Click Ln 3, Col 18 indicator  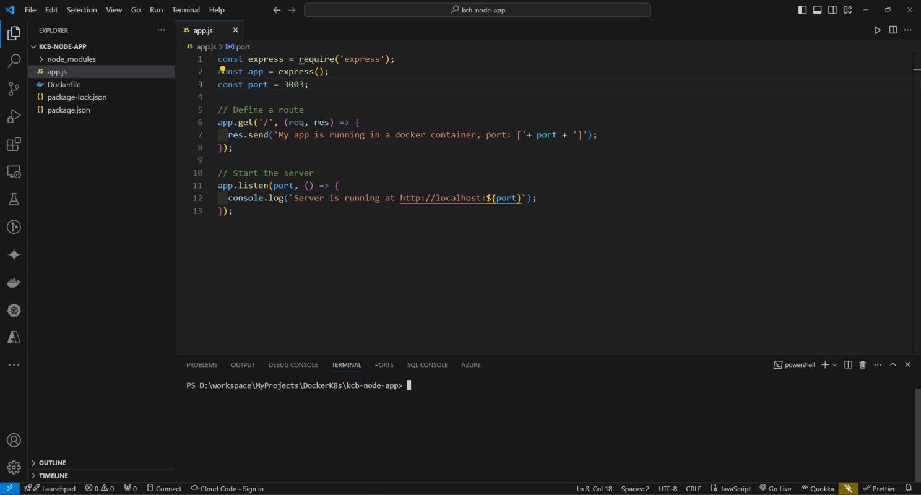[x=594, y=489]
